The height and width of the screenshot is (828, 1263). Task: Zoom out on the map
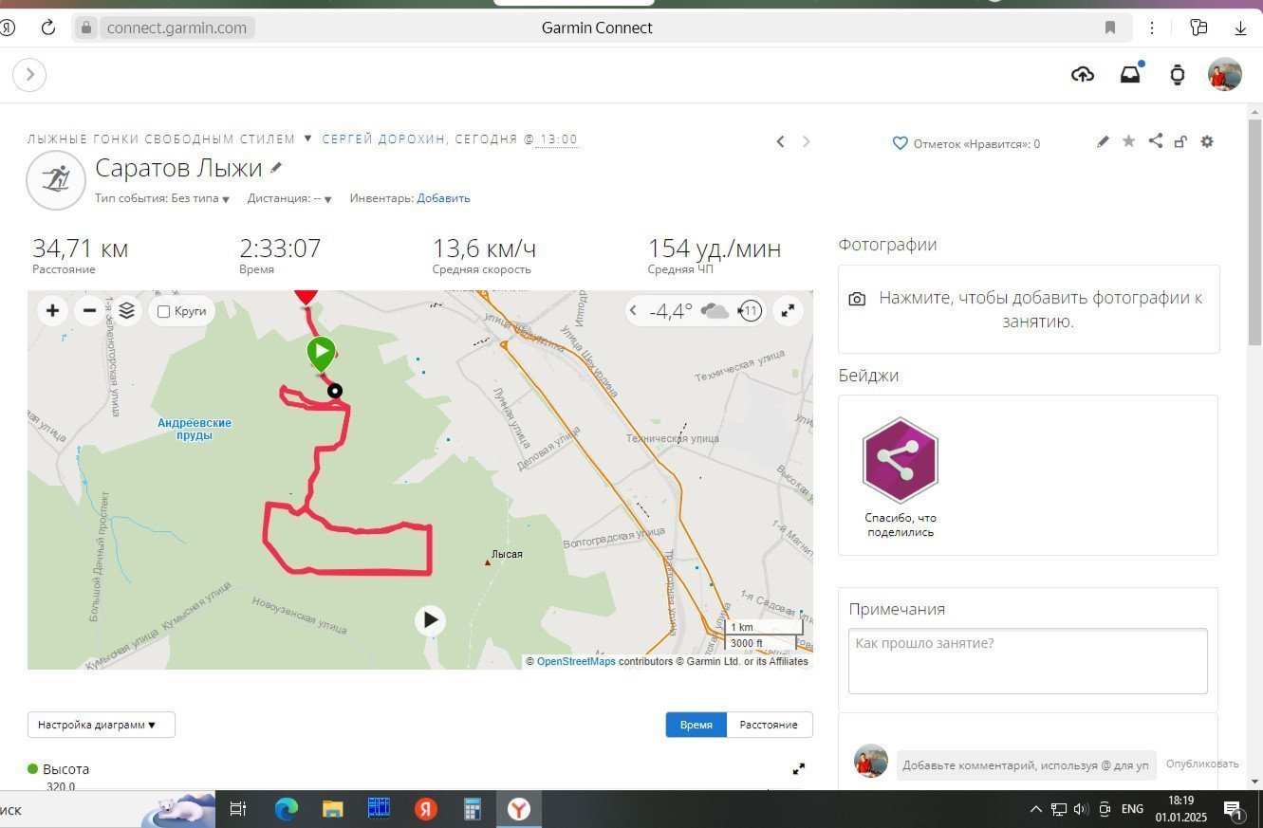89,310
